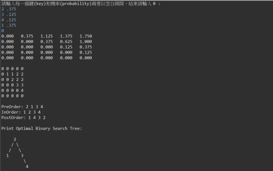
Task: Select the input line "1 .375"
Action: pyautogui.click(x=9, y=25)
